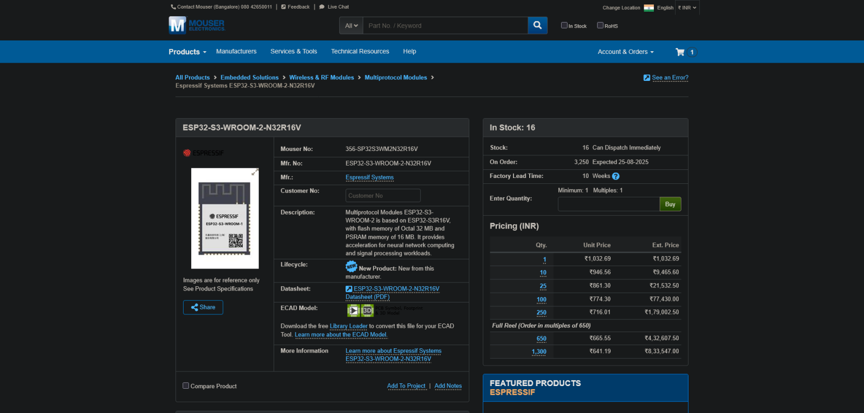Click Add Notes link
Image resolution: width=864 pixels, height=413 pixels.
pos(448,386)
